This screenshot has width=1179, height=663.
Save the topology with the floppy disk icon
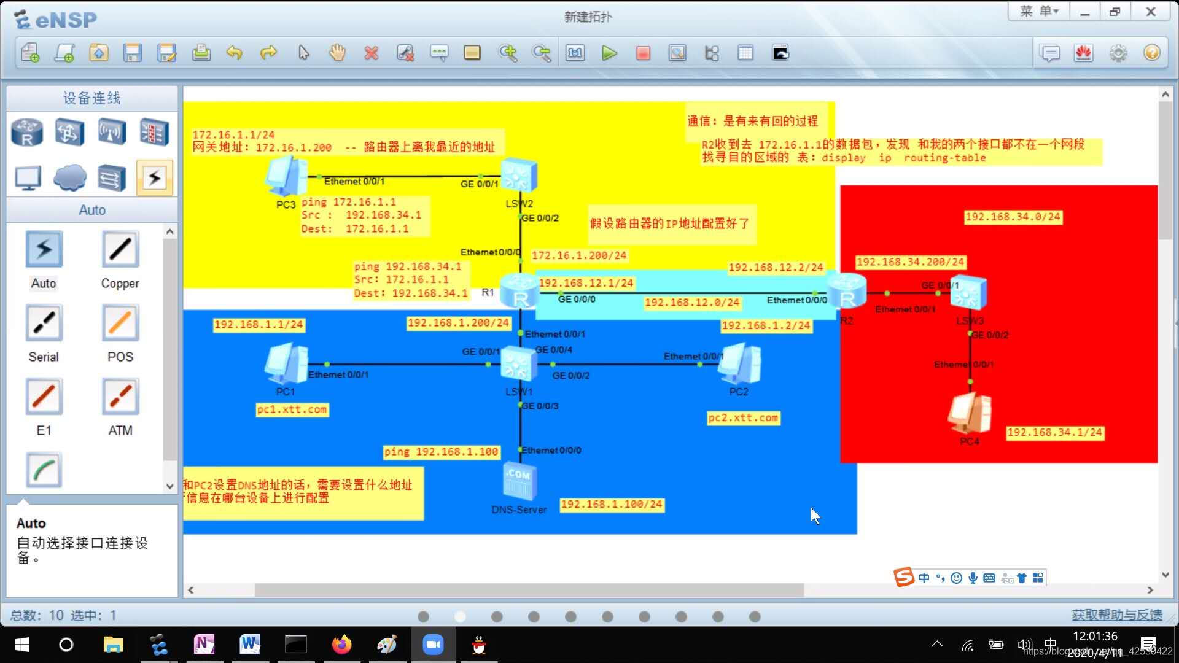133,53
